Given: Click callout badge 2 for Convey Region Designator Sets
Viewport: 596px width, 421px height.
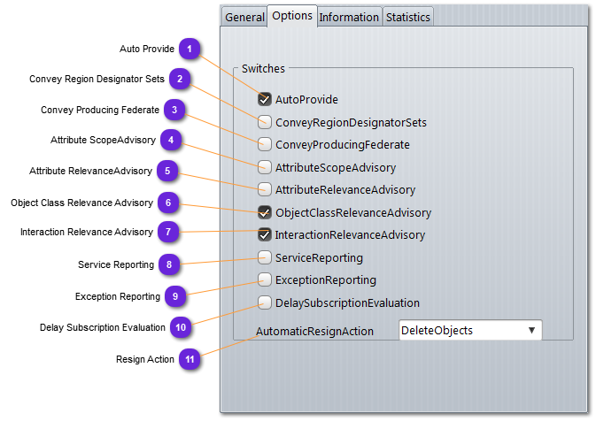Looking at the screenshot, I should pyautogui.click(x=180, y=79).
